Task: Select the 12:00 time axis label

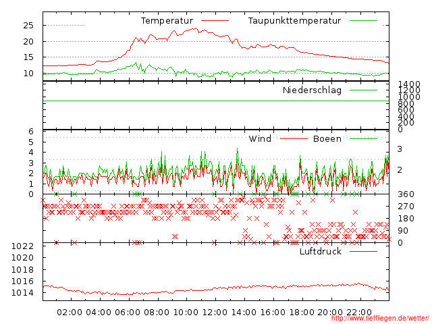Action: pos(215,313)
